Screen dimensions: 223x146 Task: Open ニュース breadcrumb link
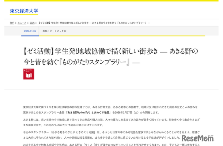[x=22, y=23]
